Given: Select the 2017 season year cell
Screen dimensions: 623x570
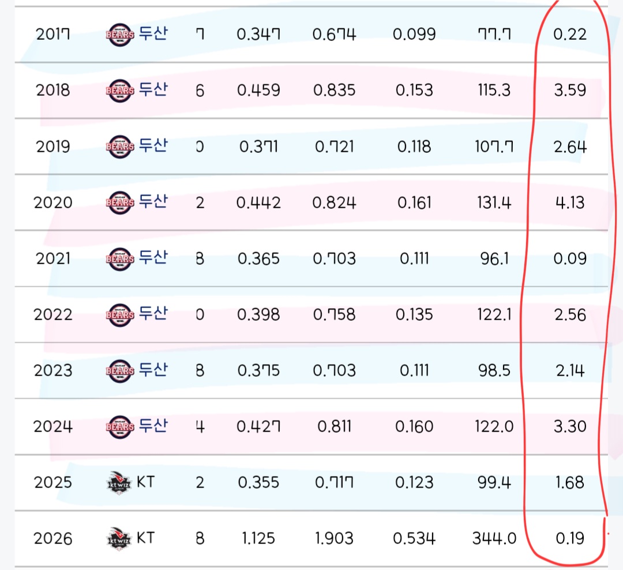Looking at the screenshot, I should (53, 35).
